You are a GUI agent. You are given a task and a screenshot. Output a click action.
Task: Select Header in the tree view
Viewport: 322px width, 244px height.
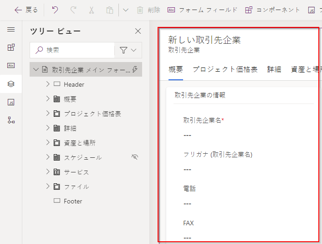74,84
